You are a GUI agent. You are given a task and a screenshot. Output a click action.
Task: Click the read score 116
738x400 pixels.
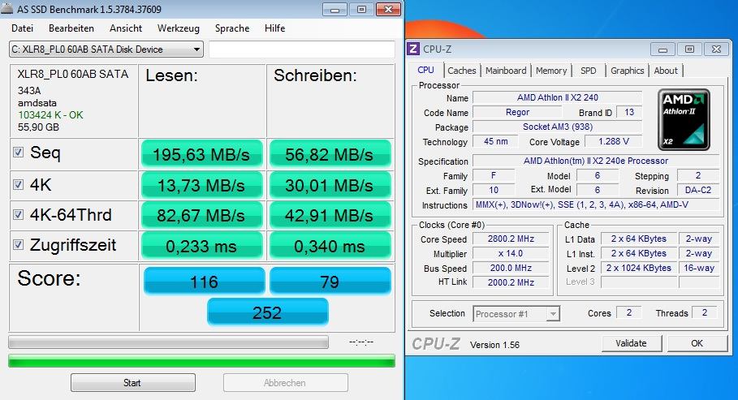coord(205,282)
